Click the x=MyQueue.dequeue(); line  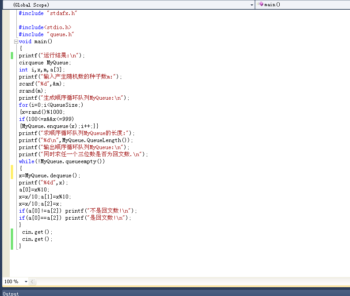(x=49, y=176)
